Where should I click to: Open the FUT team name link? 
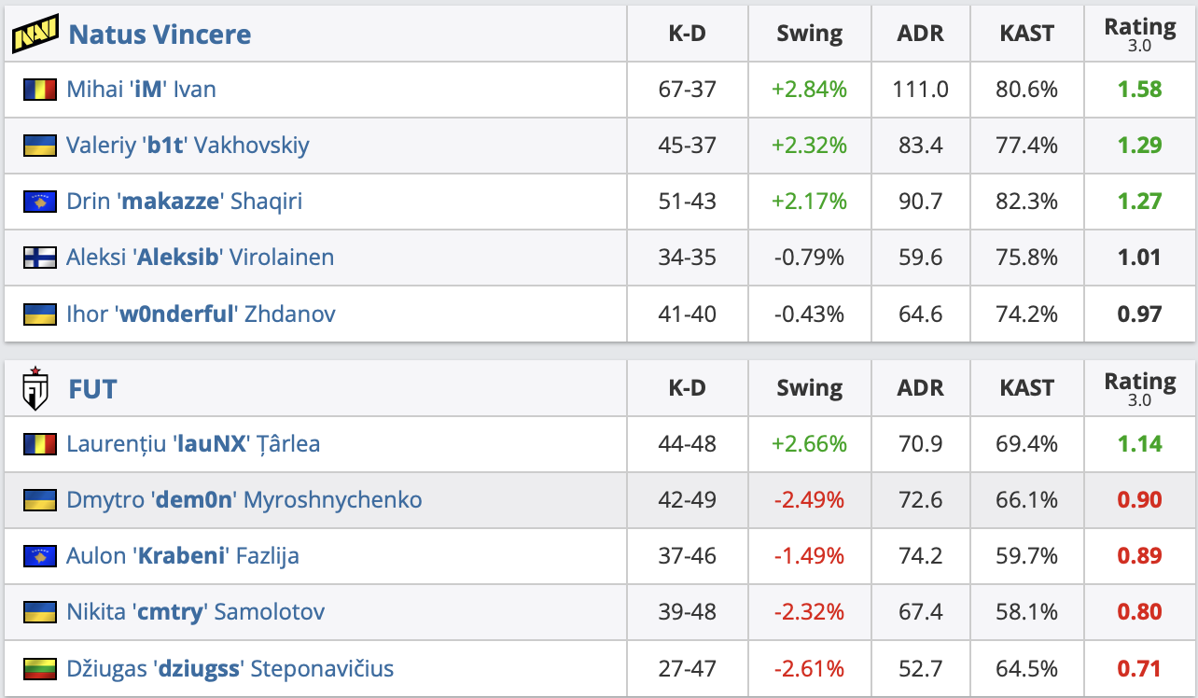(x=93, y=389)
